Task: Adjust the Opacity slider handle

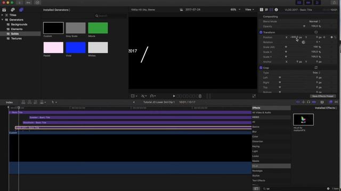Action: point(304,26)
